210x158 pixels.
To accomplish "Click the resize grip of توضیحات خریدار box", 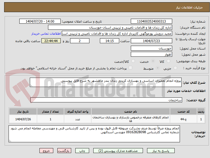I will pyautogui.click(x=10, y=141).
